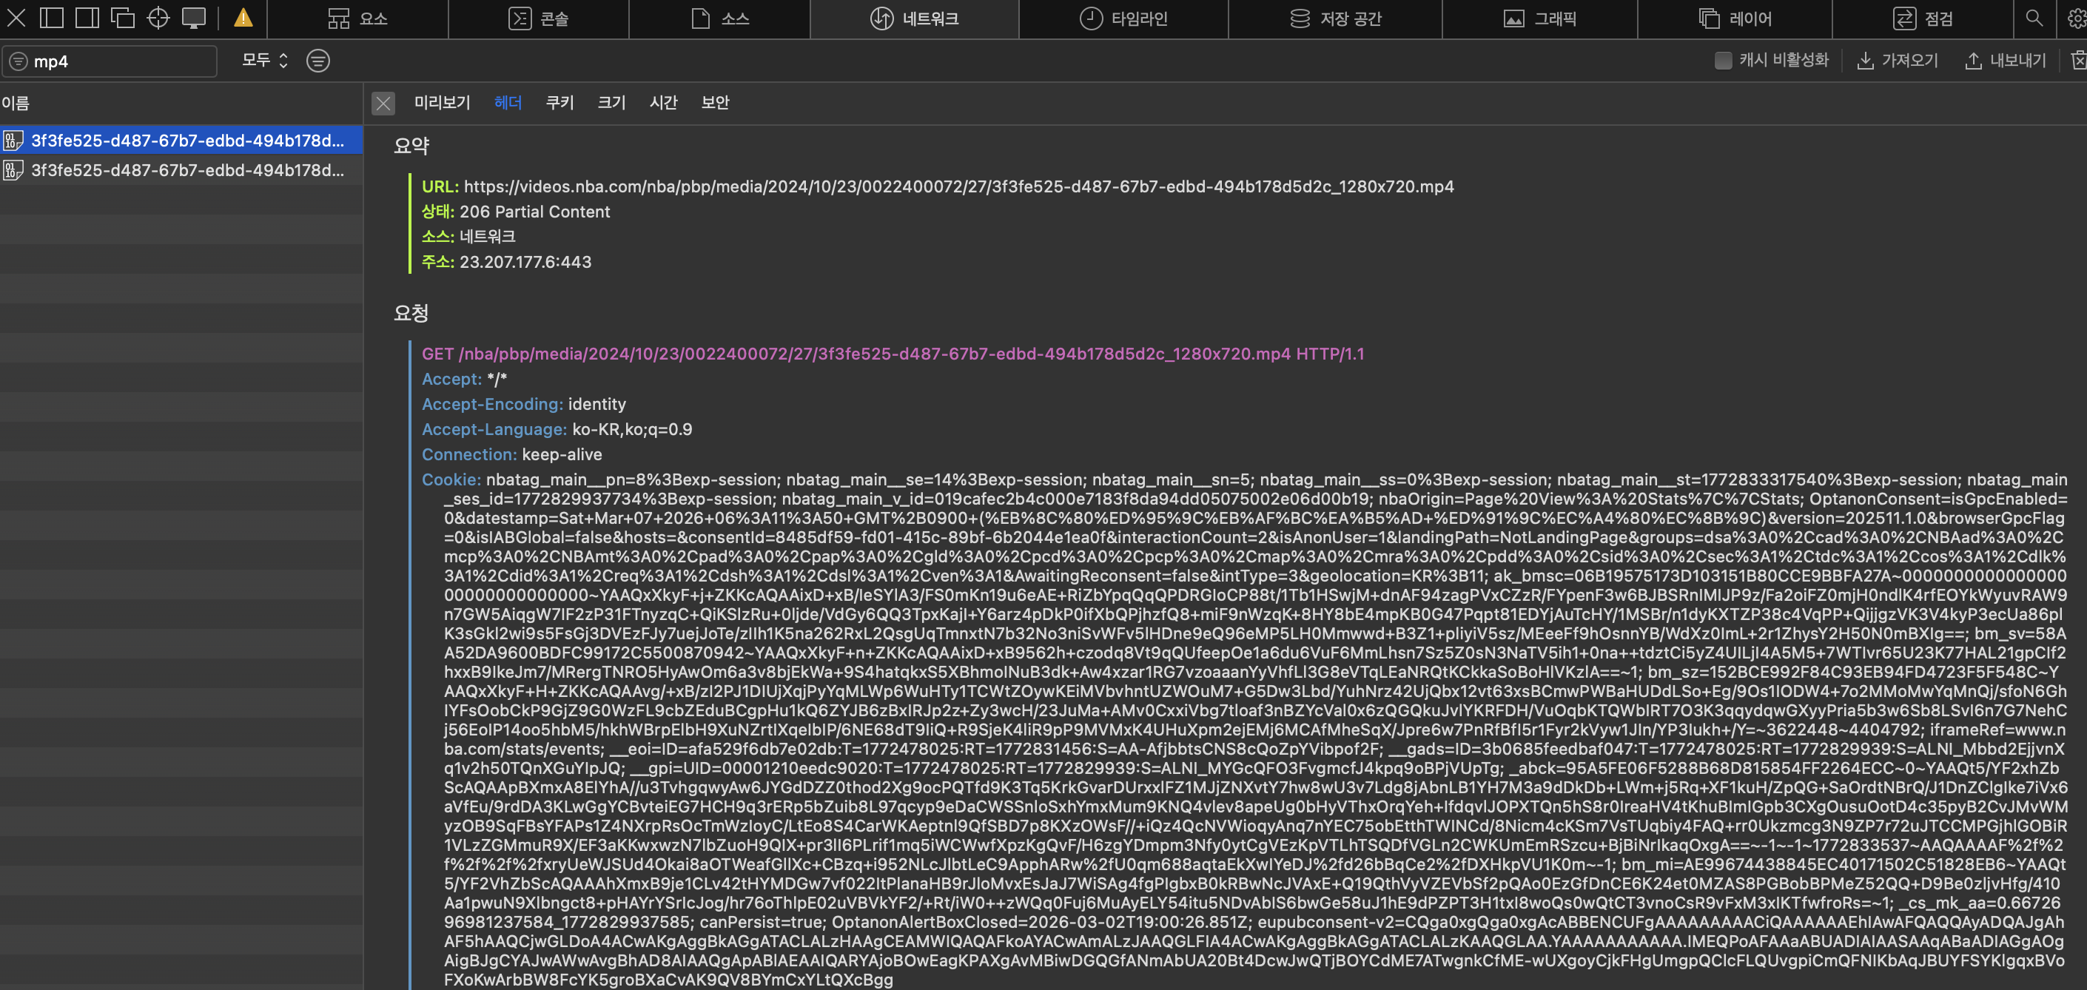Open the 그래픽 tab
Image resolution: width=2087 pixels, height=990 pixels.
(1539, 18)
